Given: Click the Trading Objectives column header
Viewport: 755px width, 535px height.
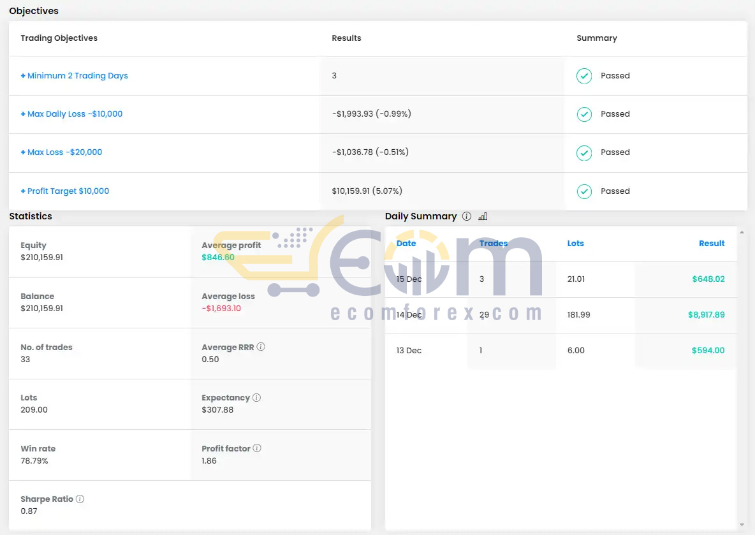Looking at the screenshot, I should click(x=59, y=38).
